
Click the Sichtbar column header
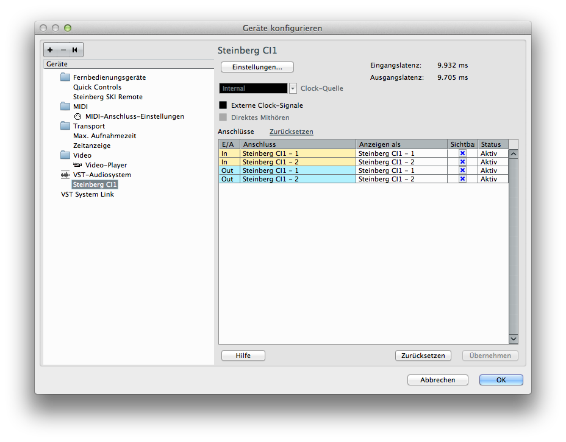[x=463, y=144]
